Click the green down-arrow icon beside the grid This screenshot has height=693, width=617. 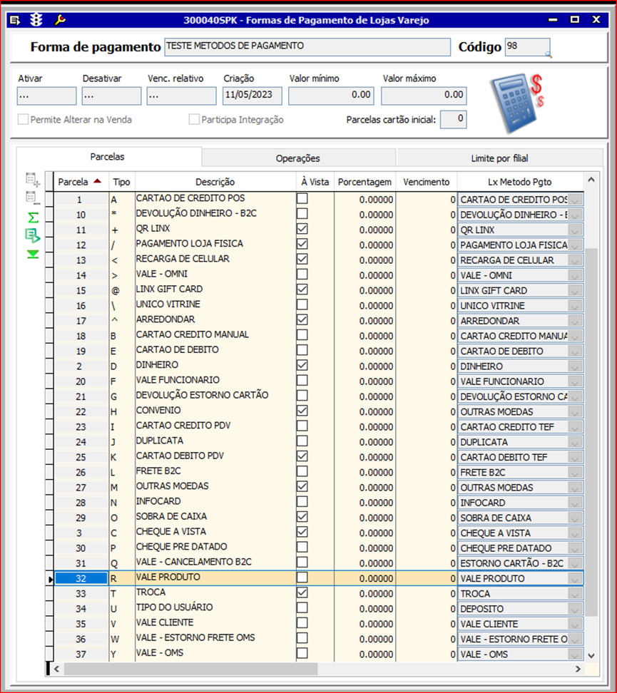[x=33, y=254]
